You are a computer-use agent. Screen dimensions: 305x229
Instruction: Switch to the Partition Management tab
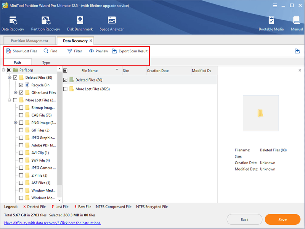pyautogui.click(x=30, y=41)
